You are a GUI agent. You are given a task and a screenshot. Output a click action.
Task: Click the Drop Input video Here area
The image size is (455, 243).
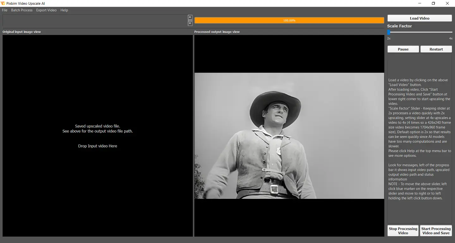coord(97,146)
